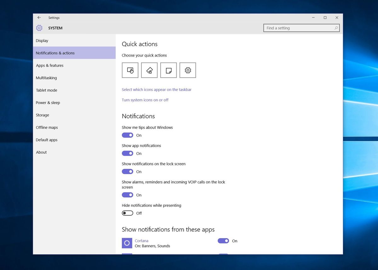
Task: Click the back arrow in the title bar
Action: pyautogui.click(x=39, y=18)
